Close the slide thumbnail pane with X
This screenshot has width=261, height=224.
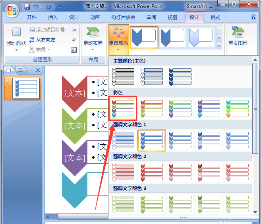coord(38,70)
